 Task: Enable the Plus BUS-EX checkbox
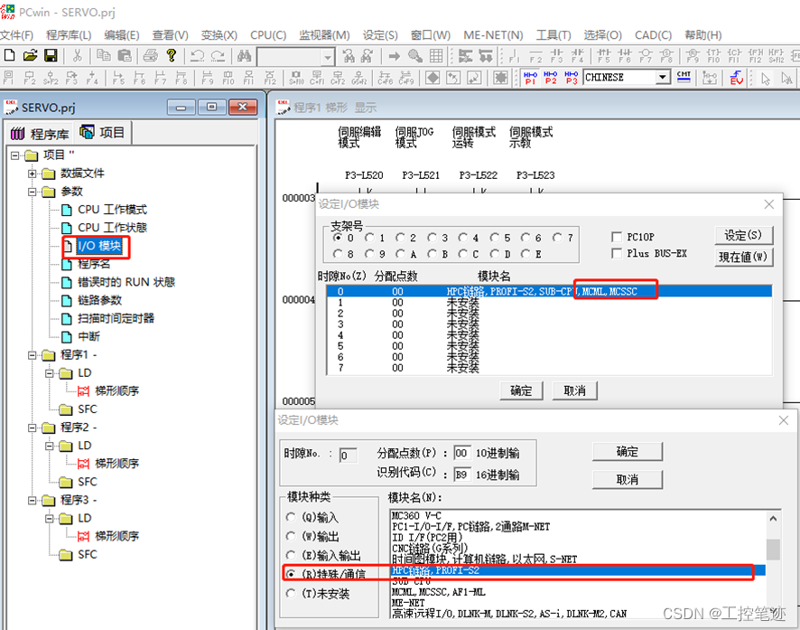[617, 253]
